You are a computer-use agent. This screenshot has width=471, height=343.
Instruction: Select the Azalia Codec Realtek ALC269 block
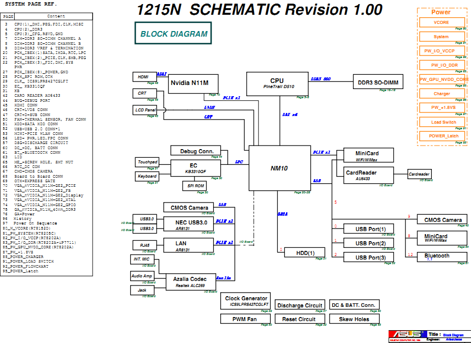tap(190, 281)
